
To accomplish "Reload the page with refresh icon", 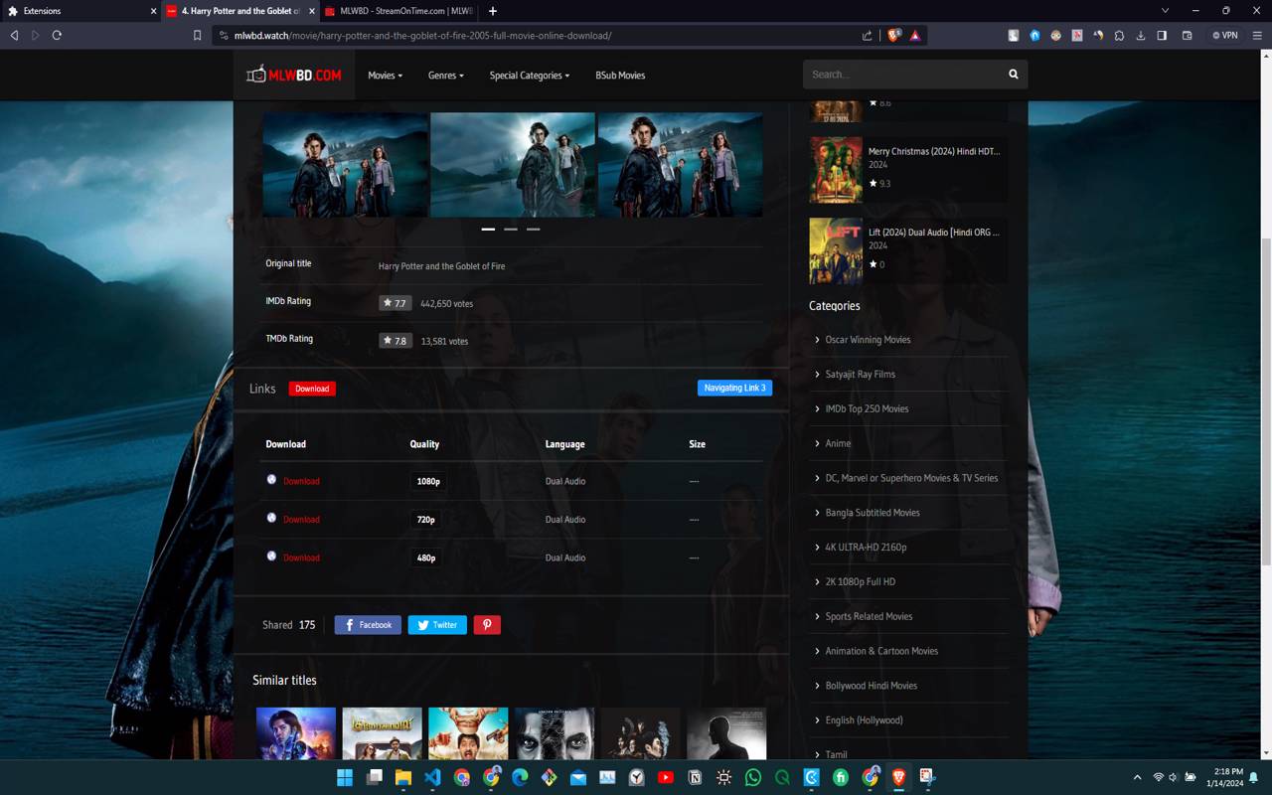I will click(x=57, y=35).
